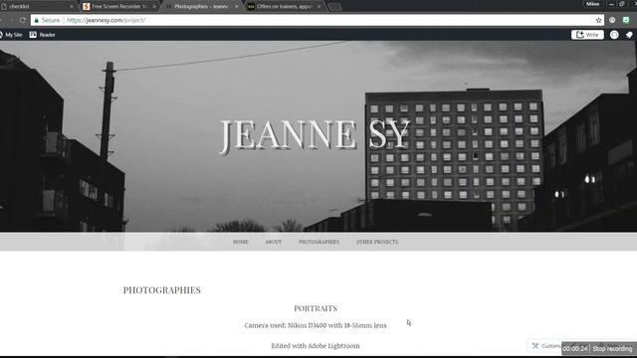This screenshot has width=637, height=358.
Task: Bookmark this page with the star
Action: pos(598,20)
